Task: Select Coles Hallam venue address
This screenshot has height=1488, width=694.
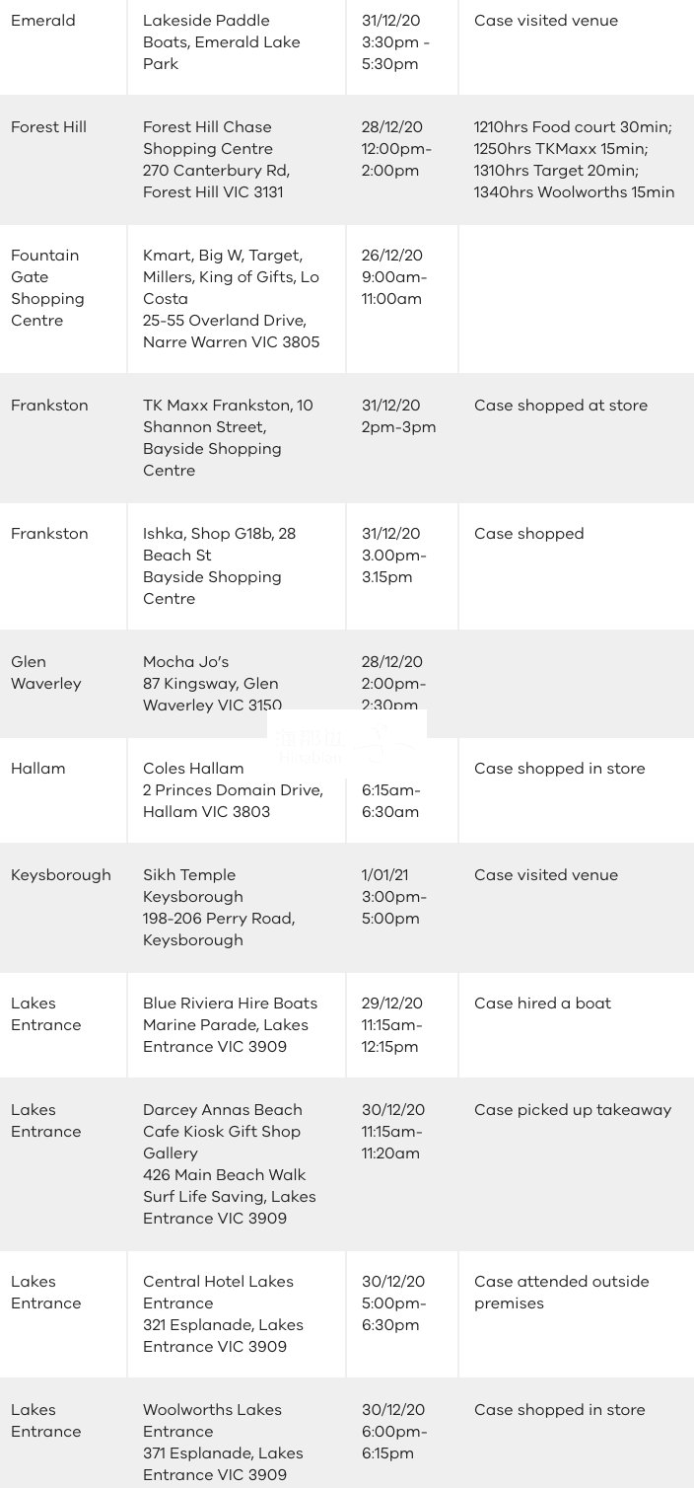Action: (x=233, y=790)
